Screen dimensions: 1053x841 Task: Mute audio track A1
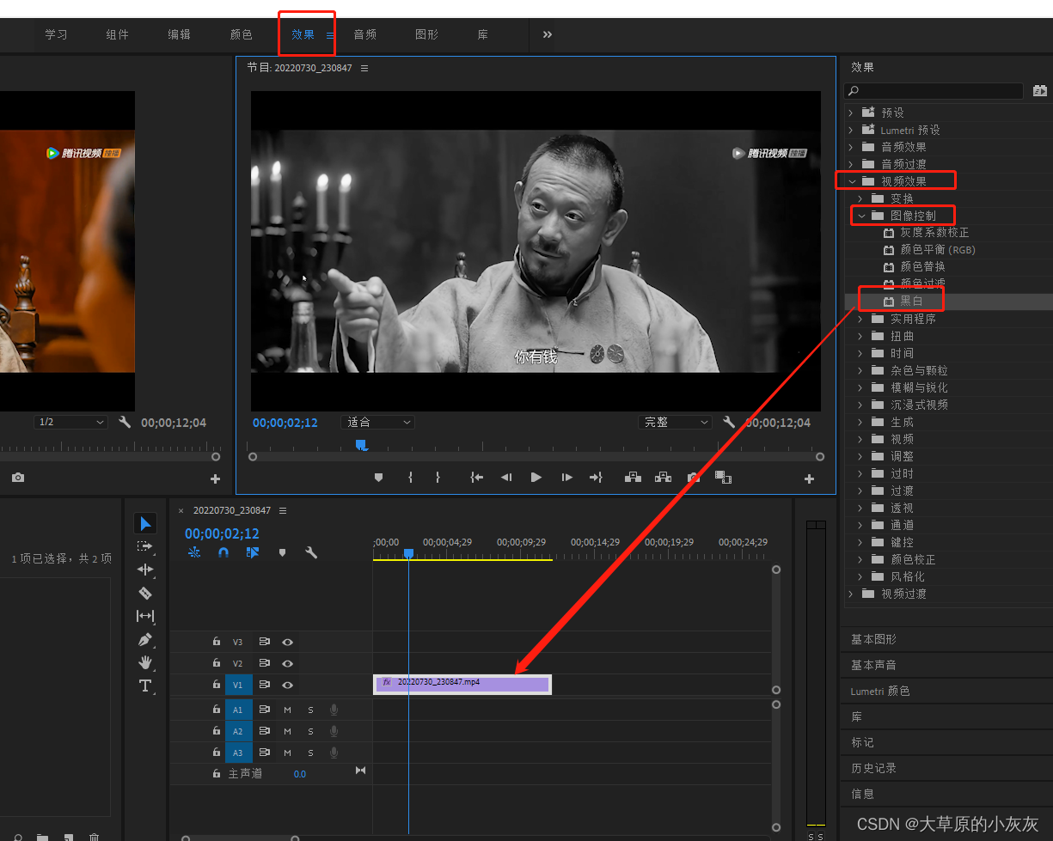coord(288,710)
